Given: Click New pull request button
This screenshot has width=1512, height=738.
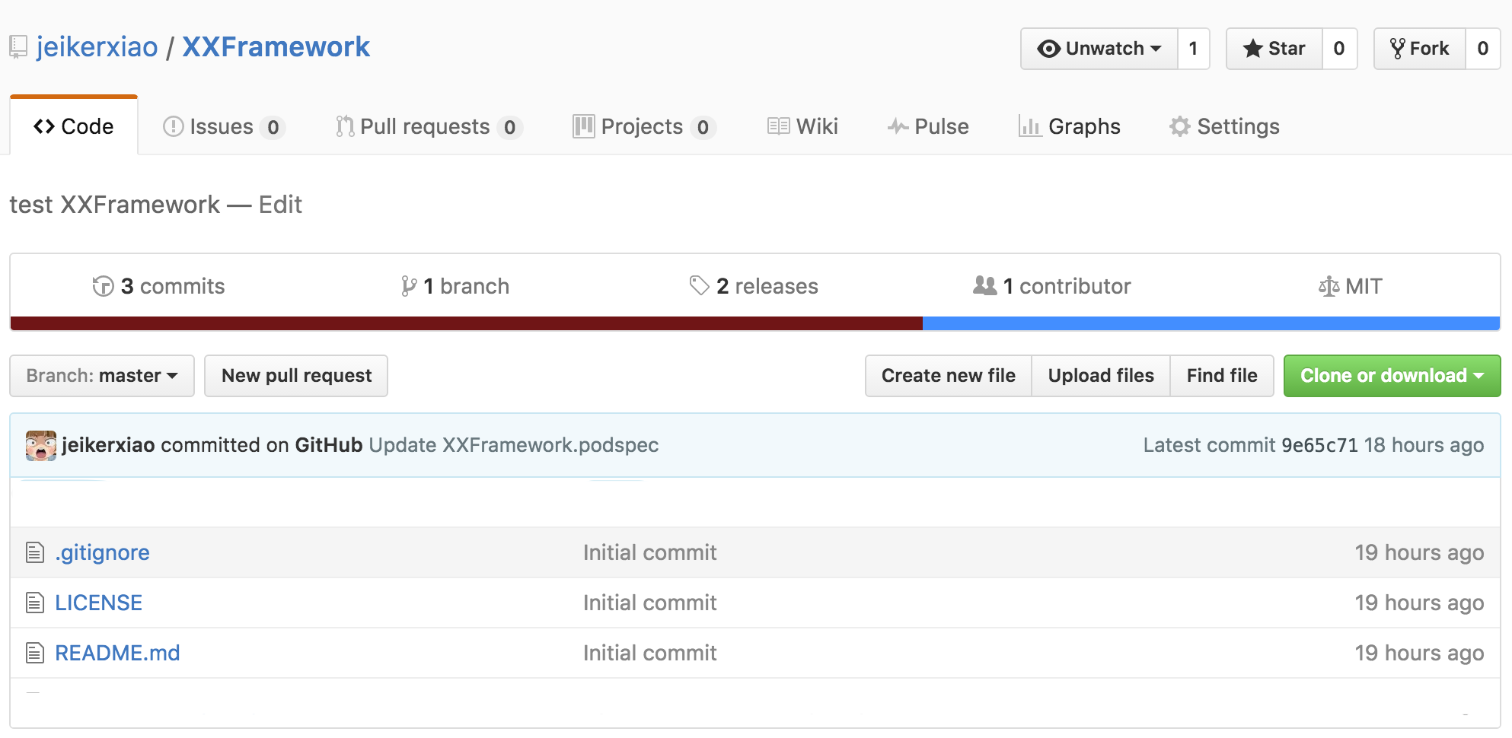Looking at the screenshot, I should pyautogui.click(x=296, y=376).
